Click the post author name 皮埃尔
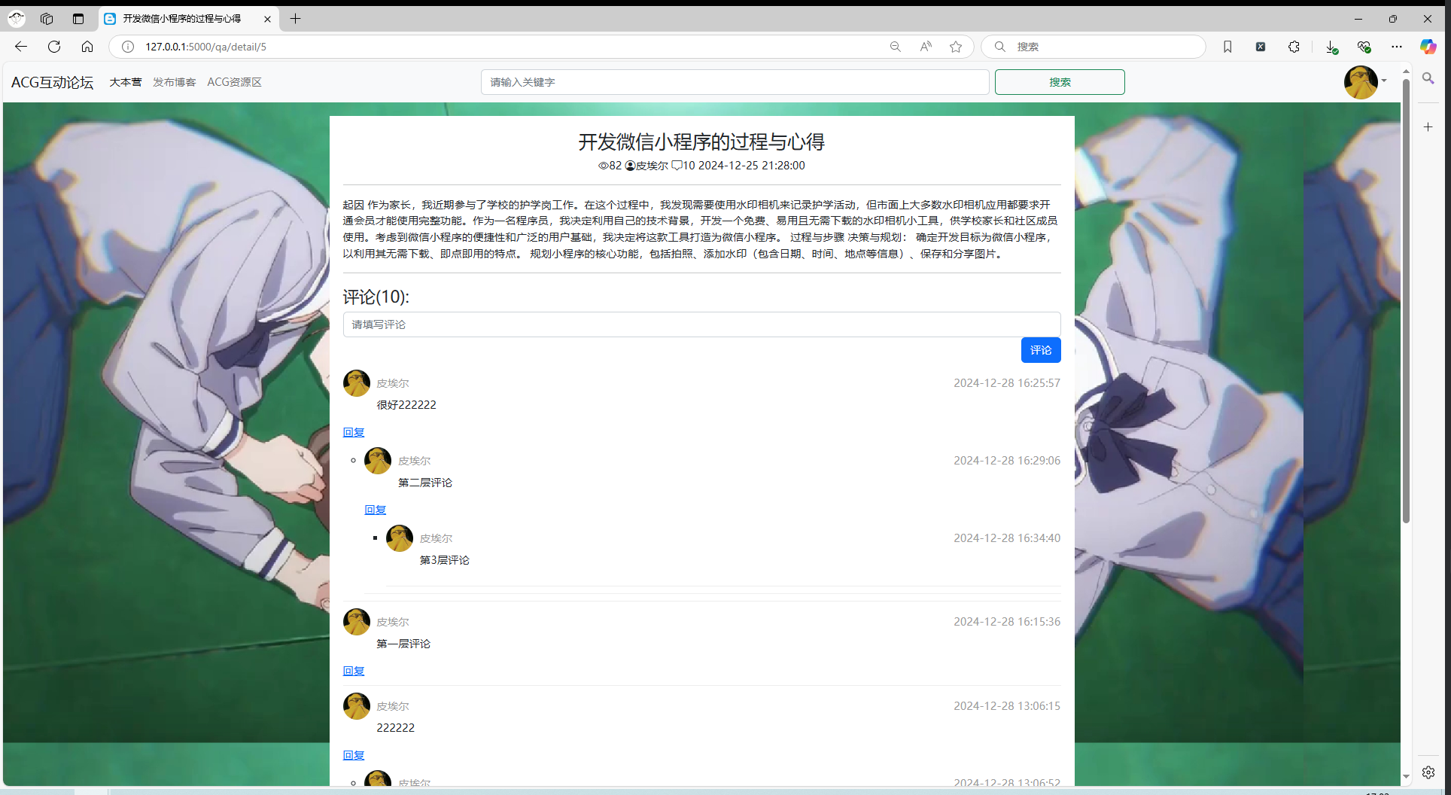Image resolution: width=1451 pixels, height=795 pixels. tap(652, 166)
